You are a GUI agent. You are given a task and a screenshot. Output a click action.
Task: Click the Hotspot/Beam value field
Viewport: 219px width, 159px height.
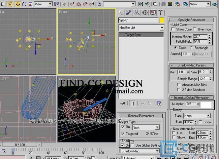click(200, 37)
